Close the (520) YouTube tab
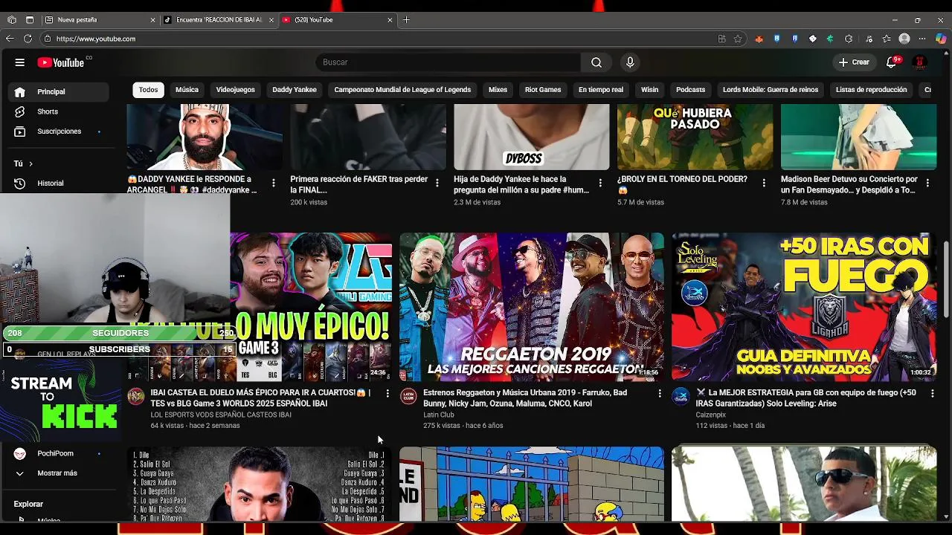 (390, 20)
